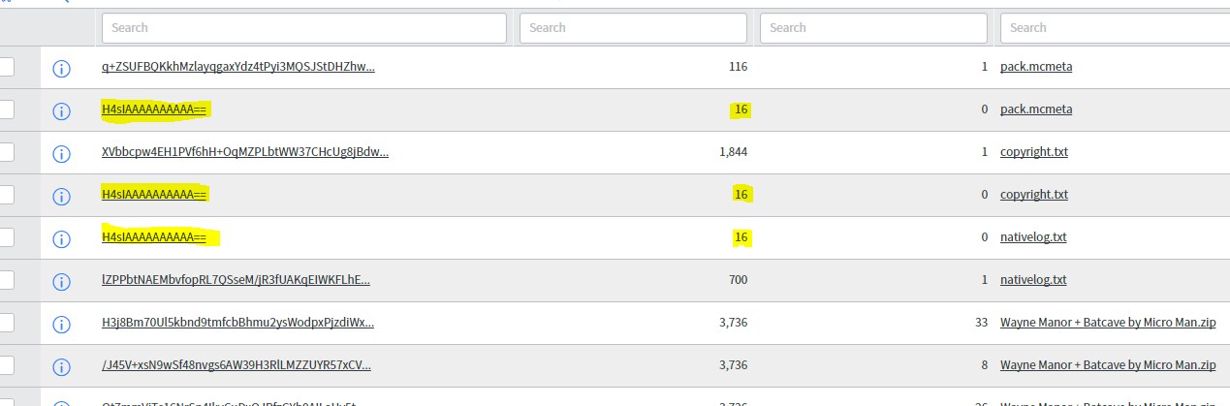Open q+ZSUFBQKkhMzlayqgax hash link
This screenshot has height=406, width=1230.
pos(237,67)
